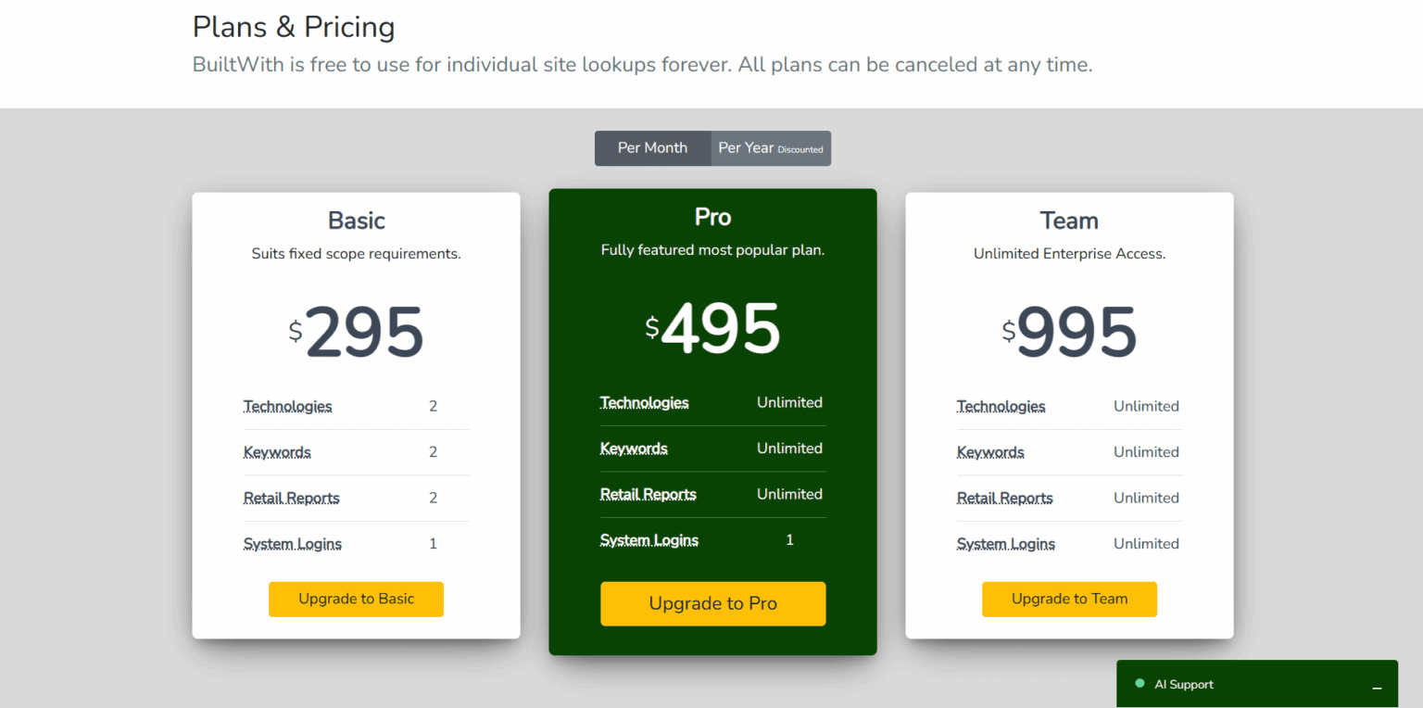Open the Retail Reports link on the Team plan
The image size is (1423, 708).
pyautogui.click(x=1004, y=498)
